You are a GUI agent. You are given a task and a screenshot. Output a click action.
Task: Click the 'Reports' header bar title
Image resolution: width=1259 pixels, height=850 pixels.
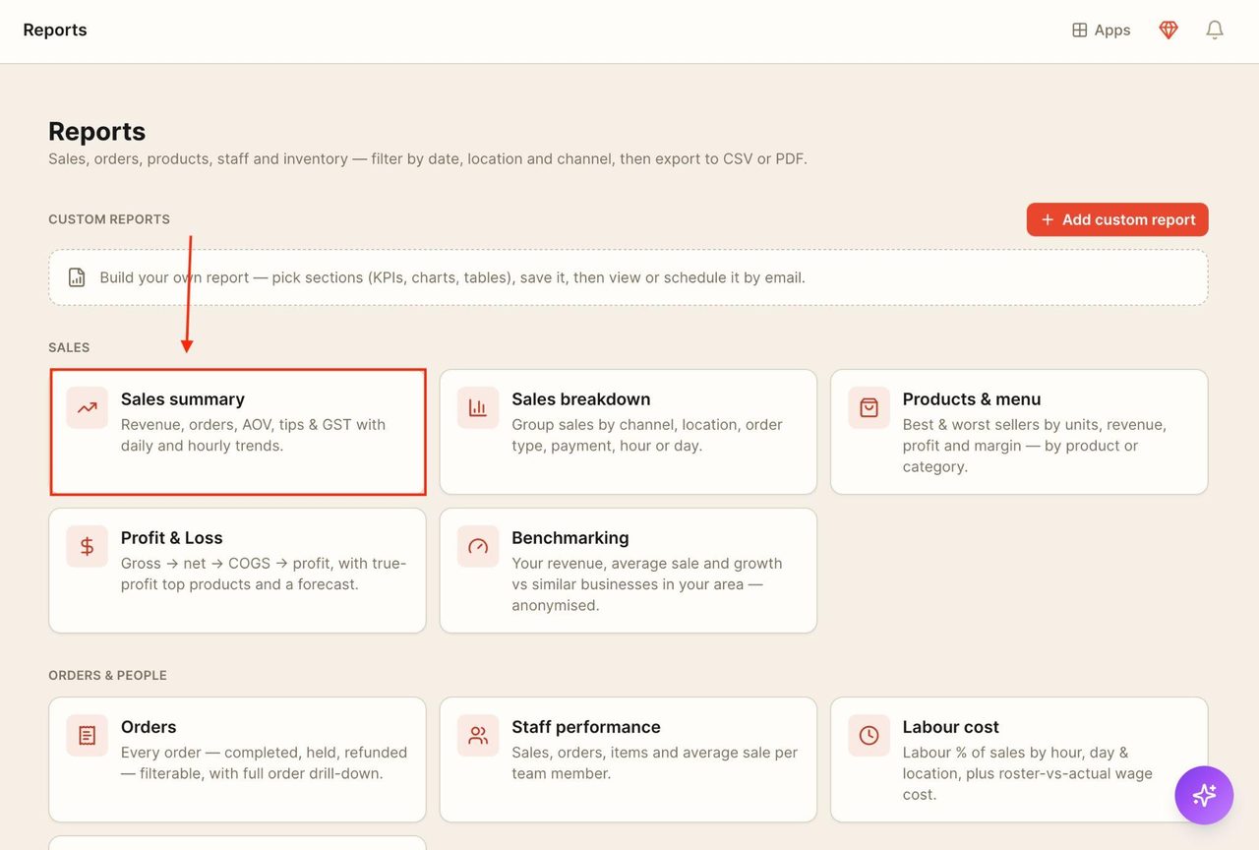pos(55,30)
